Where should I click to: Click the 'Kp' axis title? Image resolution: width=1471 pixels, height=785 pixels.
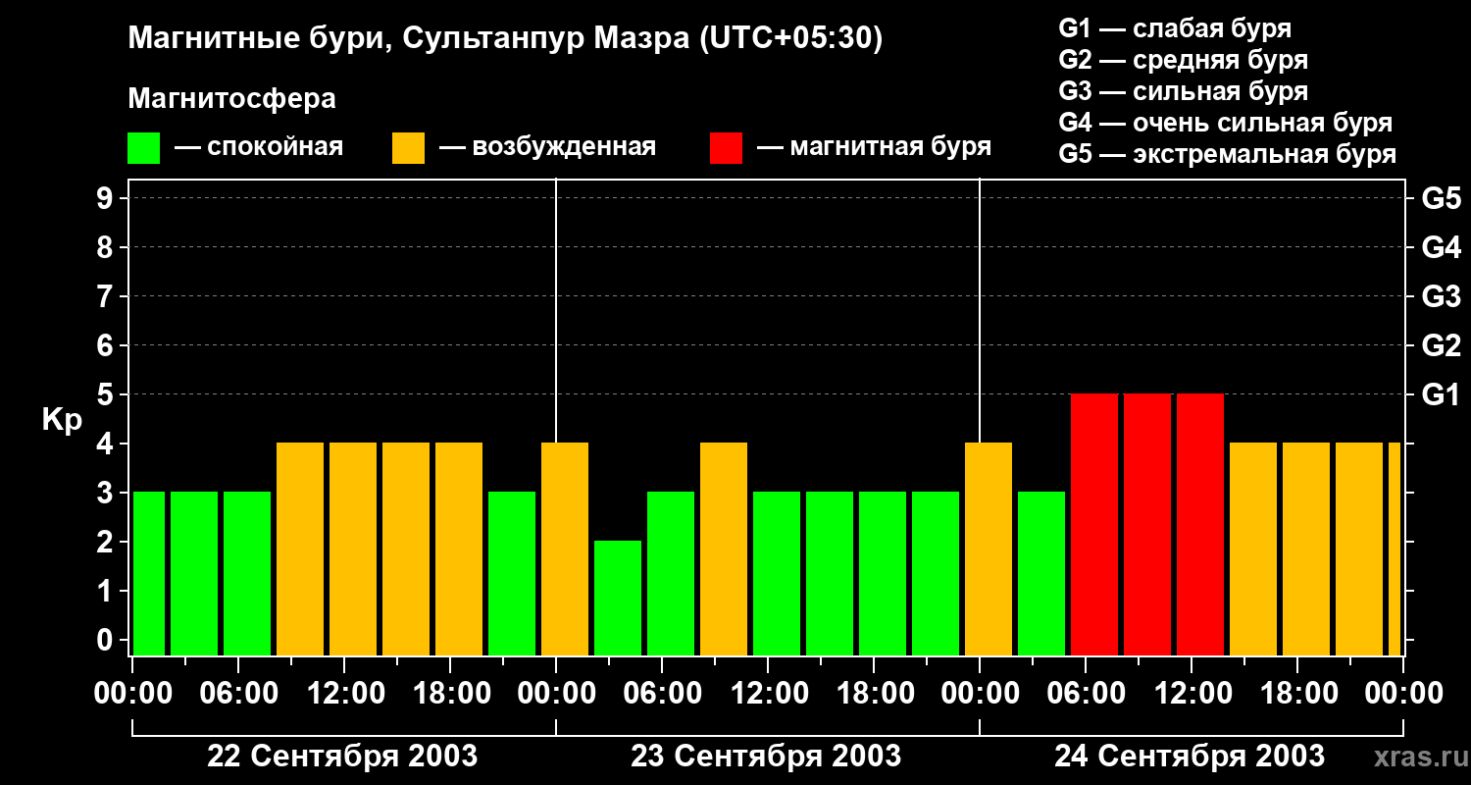[62, 419]
